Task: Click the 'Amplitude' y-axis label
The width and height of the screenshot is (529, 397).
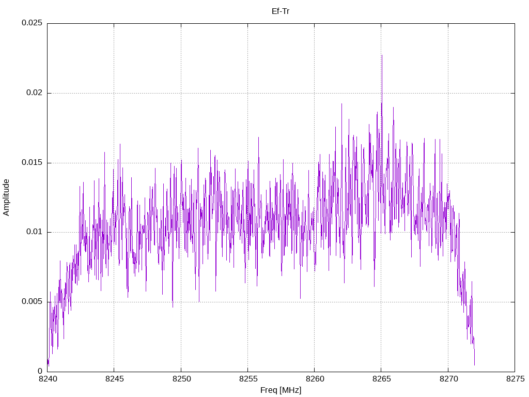Action: tap(6, 197)
